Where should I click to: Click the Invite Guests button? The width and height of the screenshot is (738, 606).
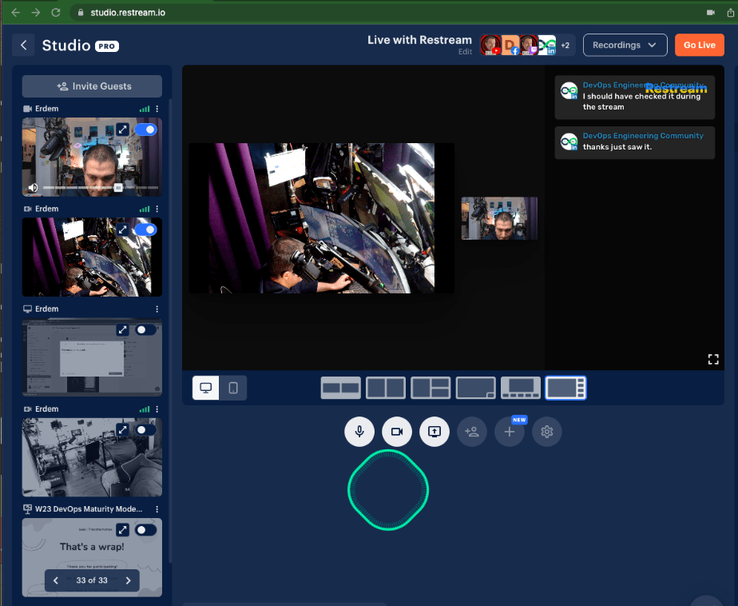pos(92,86)
